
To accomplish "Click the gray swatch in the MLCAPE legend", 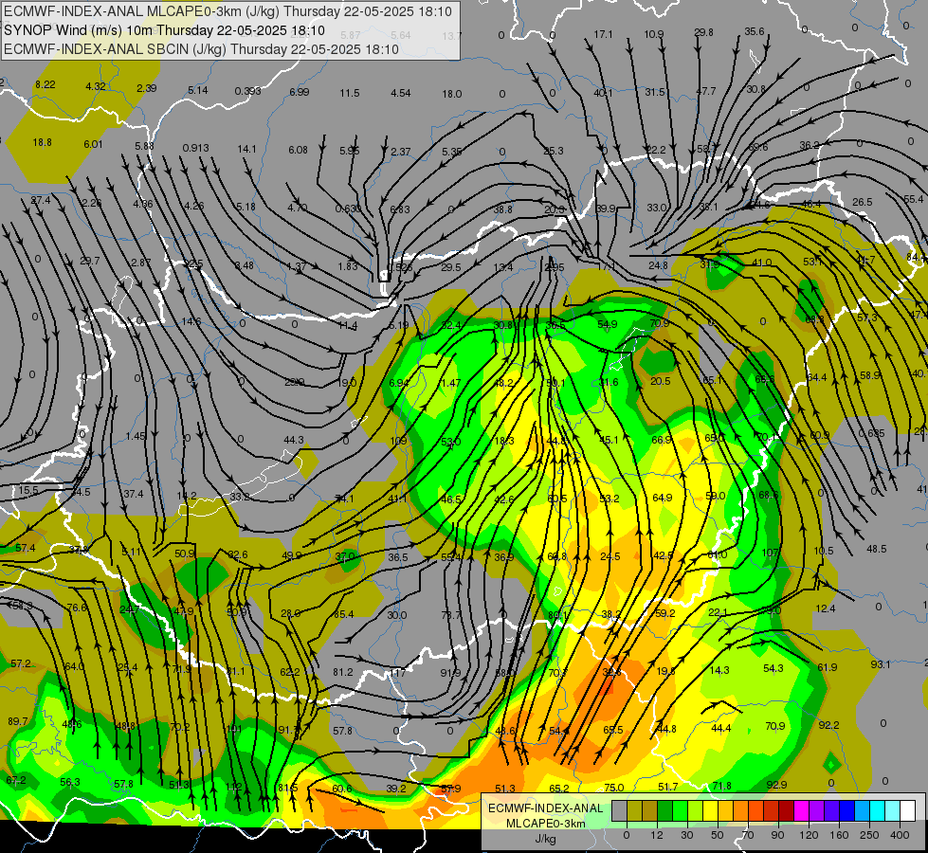I will 620,810.
